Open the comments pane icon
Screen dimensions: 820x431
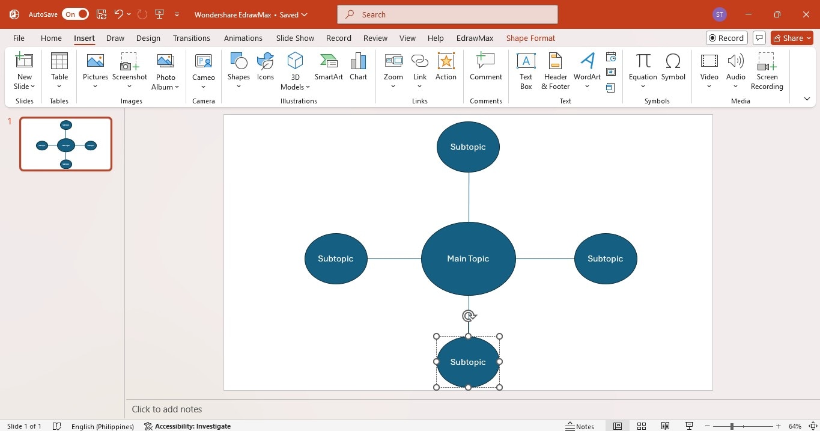[x=759, y=38]
